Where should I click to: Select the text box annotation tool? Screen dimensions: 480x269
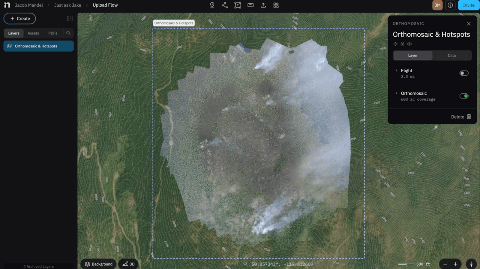[x=238, y=5]
